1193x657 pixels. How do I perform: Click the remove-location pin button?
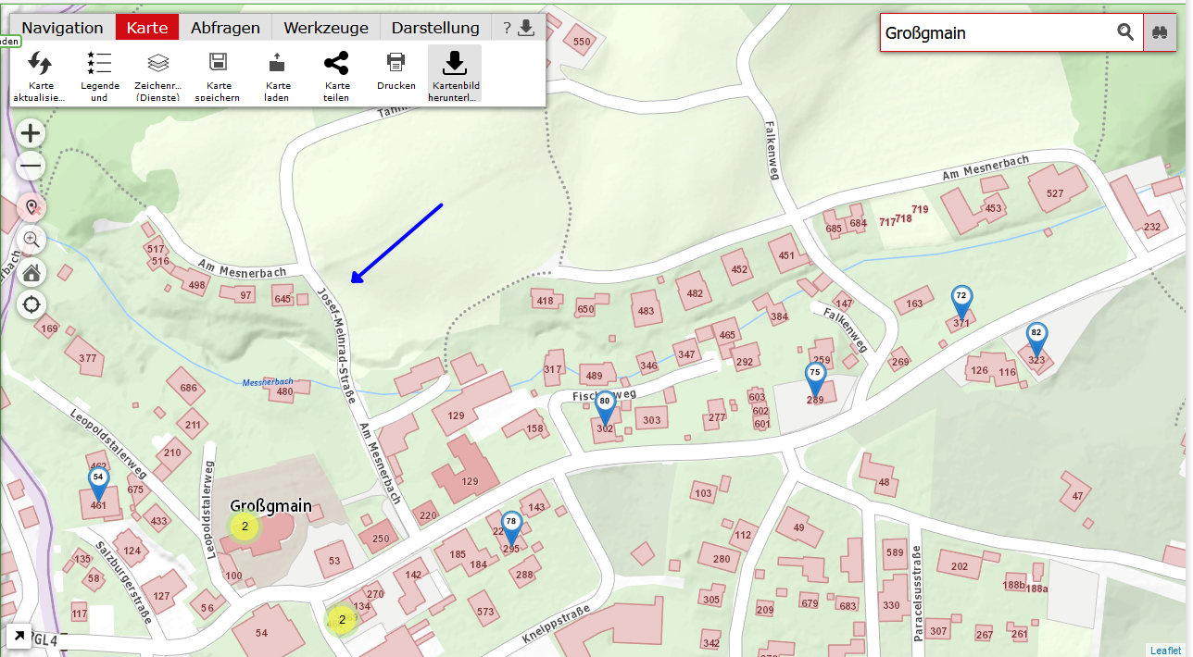(x=31, y=206)
